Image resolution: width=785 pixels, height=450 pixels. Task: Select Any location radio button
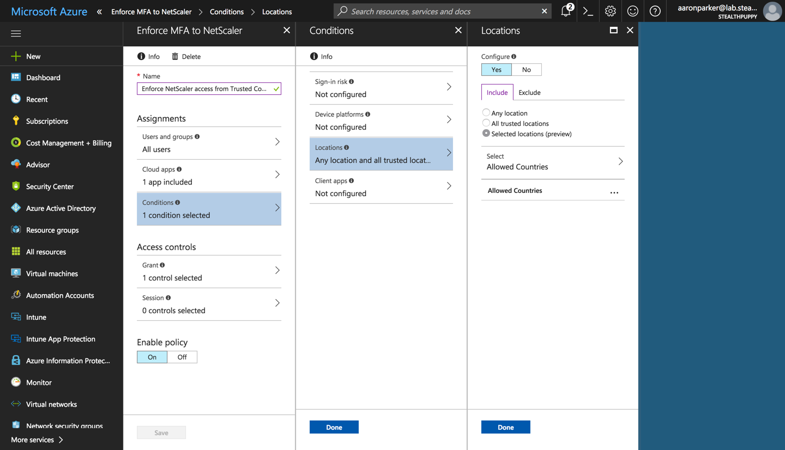(486, 113)
